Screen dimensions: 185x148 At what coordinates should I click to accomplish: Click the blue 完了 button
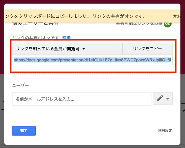click(24, 131)
